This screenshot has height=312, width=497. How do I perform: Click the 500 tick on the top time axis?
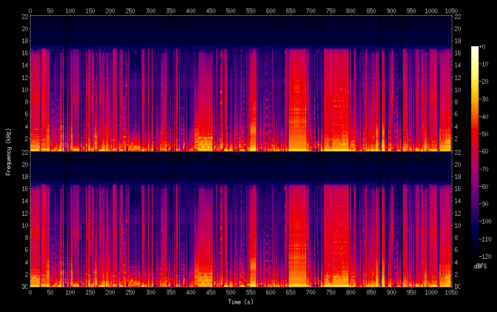pyautogui.click(x=251, y=11)
